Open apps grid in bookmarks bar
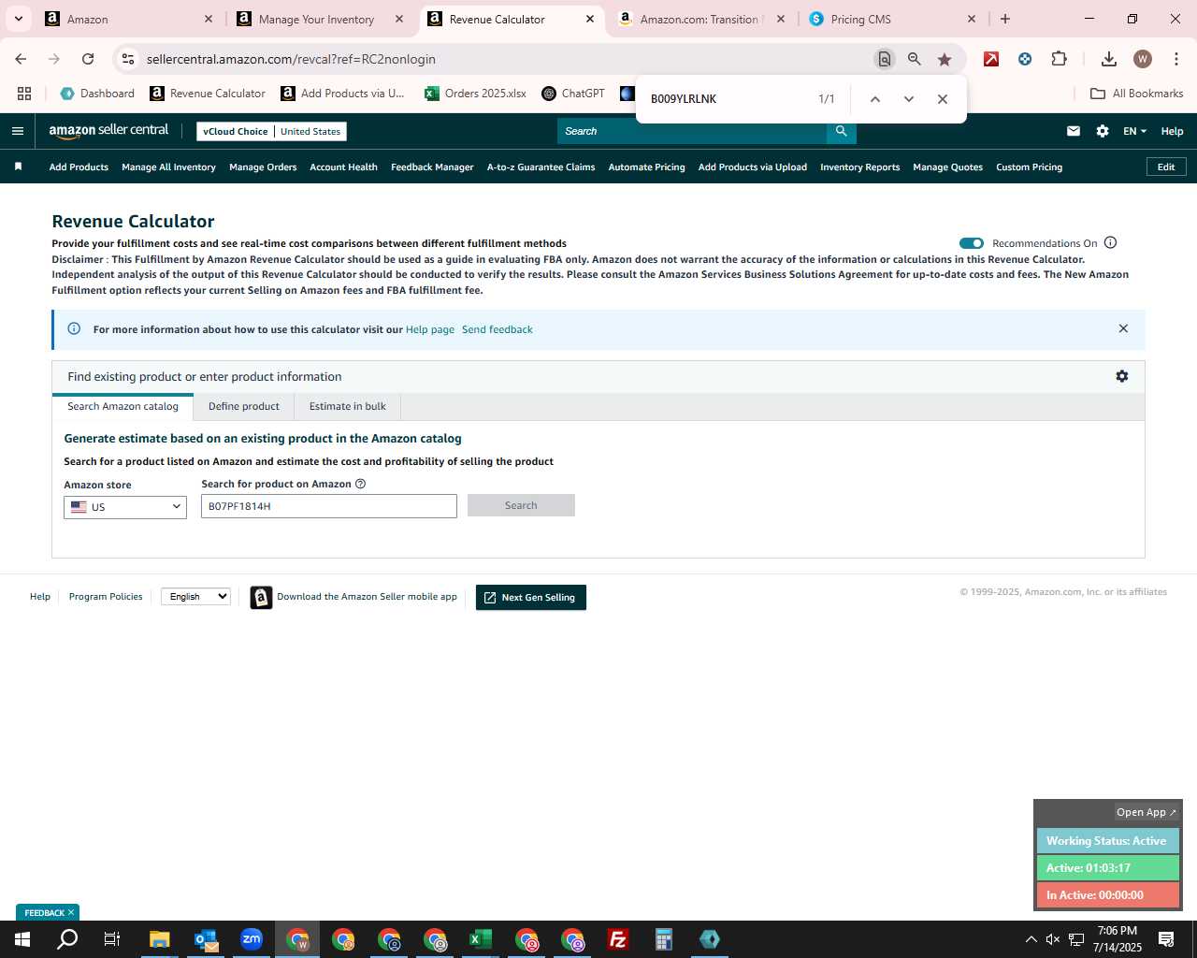 [x=24, y=94]
